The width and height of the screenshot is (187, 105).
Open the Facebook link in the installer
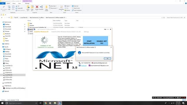(x=84, y=66)
